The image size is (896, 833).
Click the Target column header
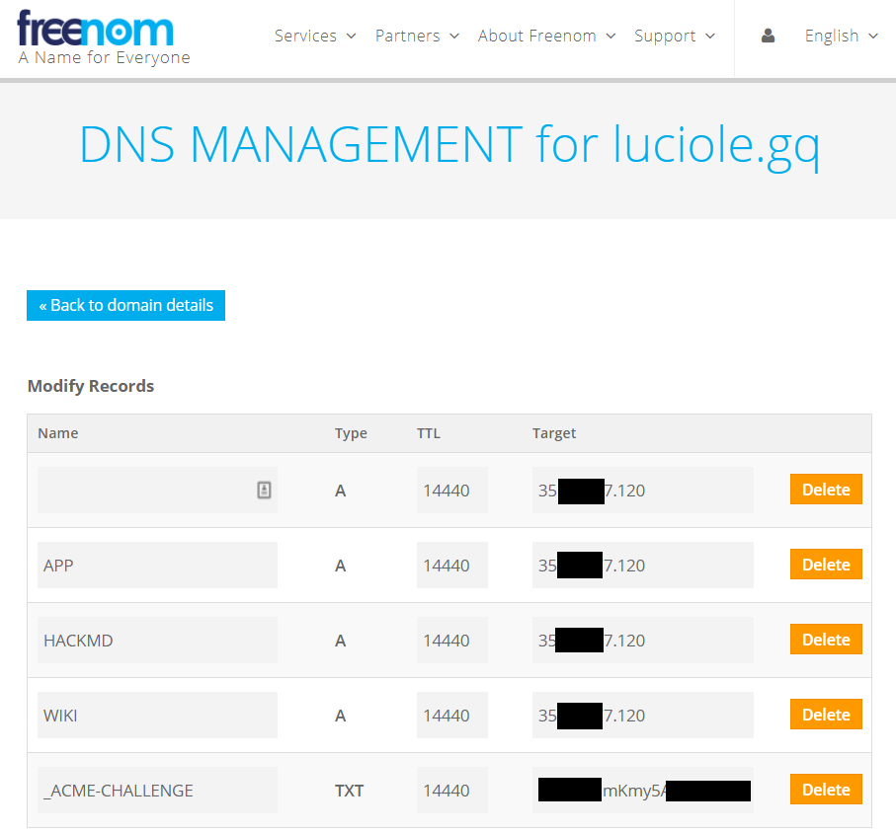click(554, 433)
